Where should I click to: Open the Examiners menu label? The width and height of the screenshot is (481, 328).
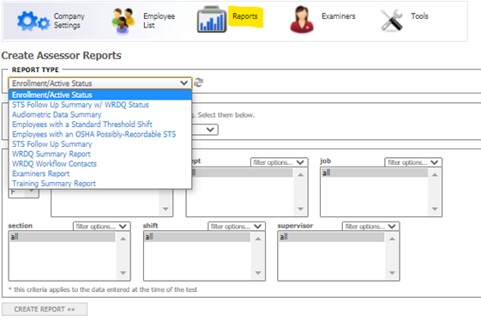click(x=339, y=16)
